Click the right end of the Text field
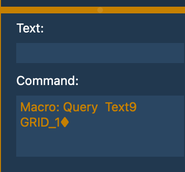The width and height of the screenshot is (185, 172). [180, 53]
